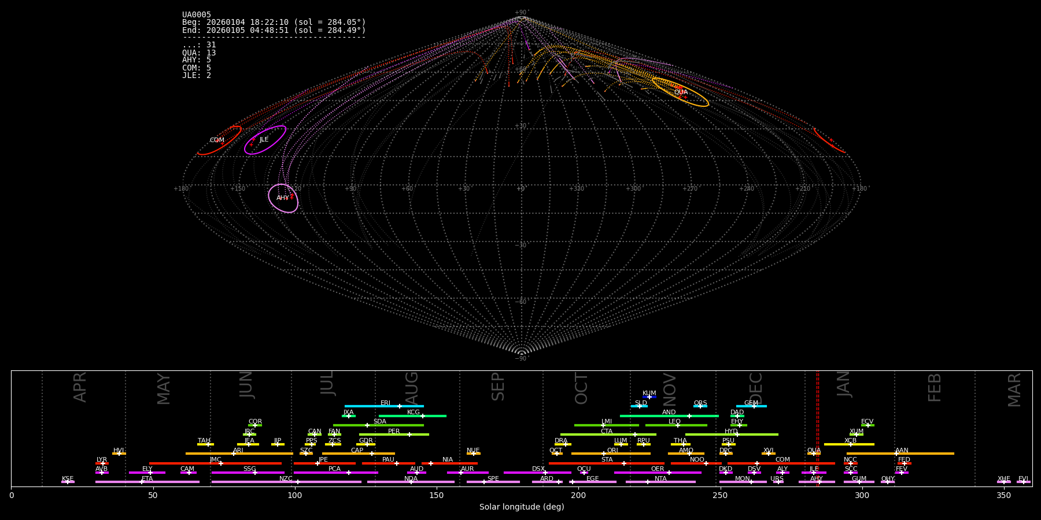1041x520 pixels.
Task: Click the ERI shower label in timeline
Action: 385,403
